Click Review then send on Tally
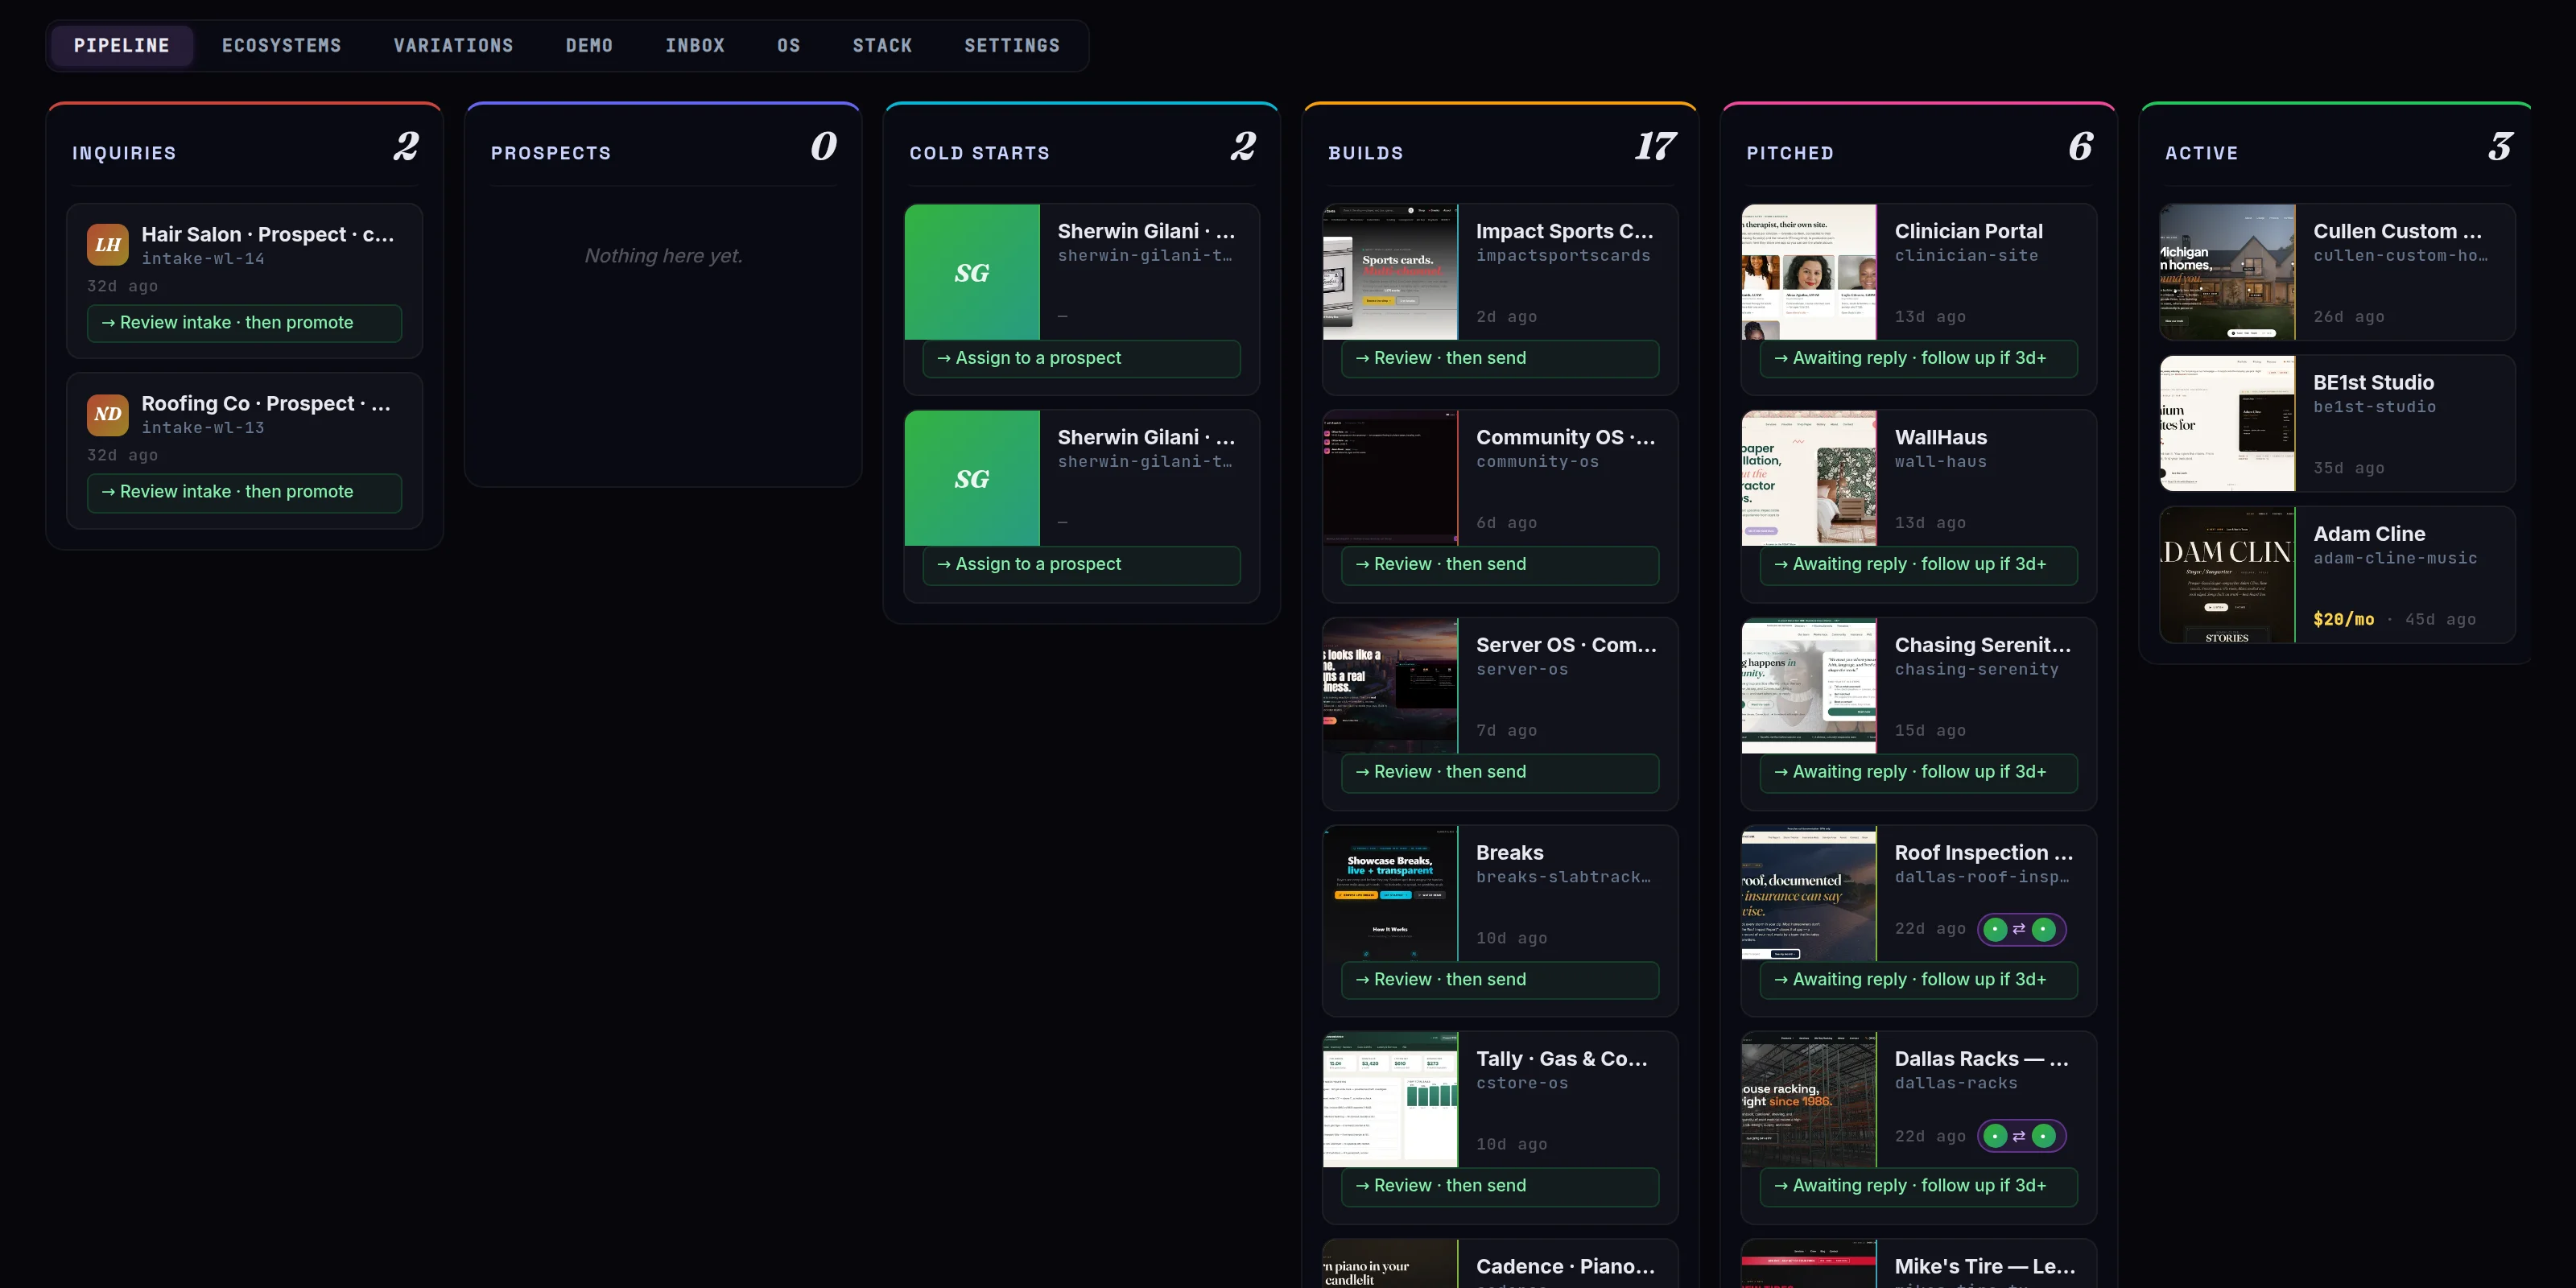This screenshot has width=2576, height=1288. 1499,1186
